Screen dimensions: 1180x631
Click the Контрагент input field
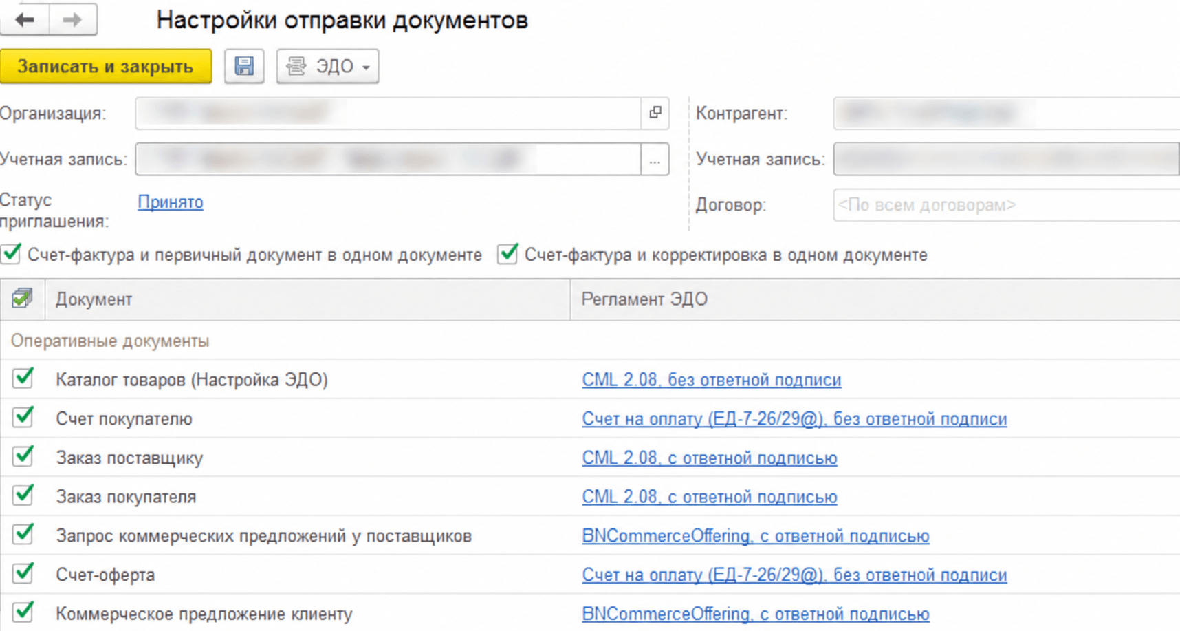click(x=1007, y=113)
